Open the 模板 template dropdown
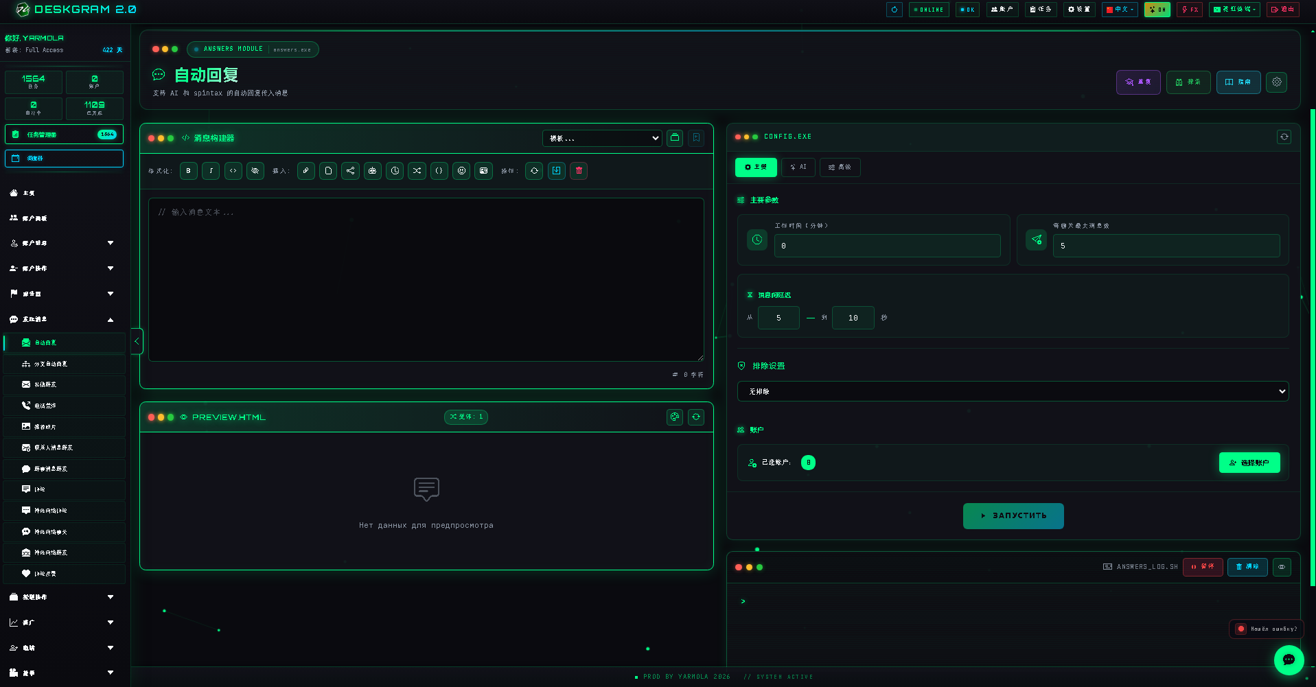The image size is (1316, 687). tap(602, 138)
